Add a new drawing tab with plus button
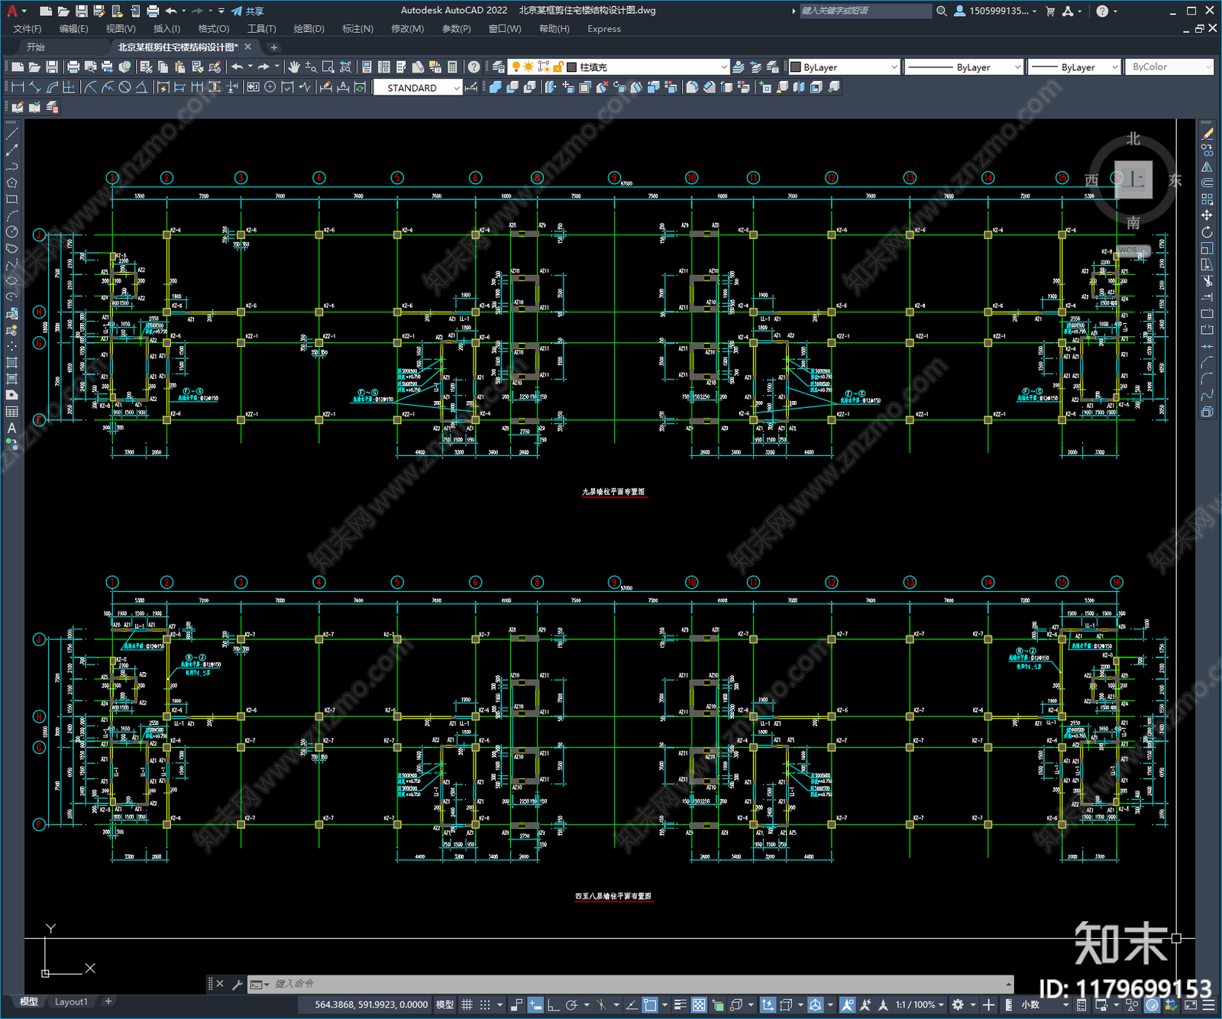This screenshot has width=1222, height=1019. 274,47
